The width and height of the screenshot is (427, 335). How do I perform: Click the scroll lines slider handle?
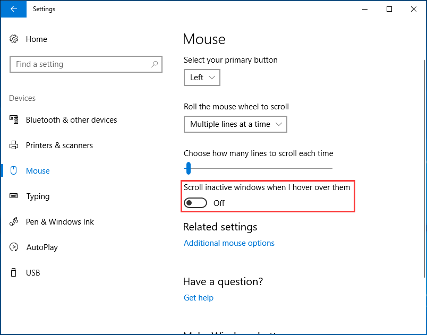(x=187, y=168)
